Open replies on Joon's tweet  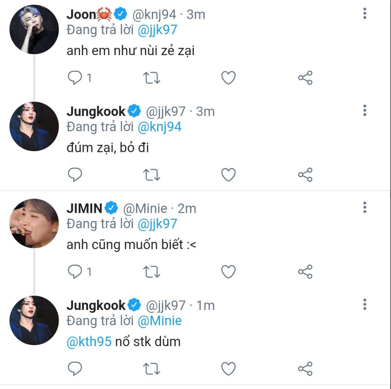pyautogui.click(x=75, y=78)
